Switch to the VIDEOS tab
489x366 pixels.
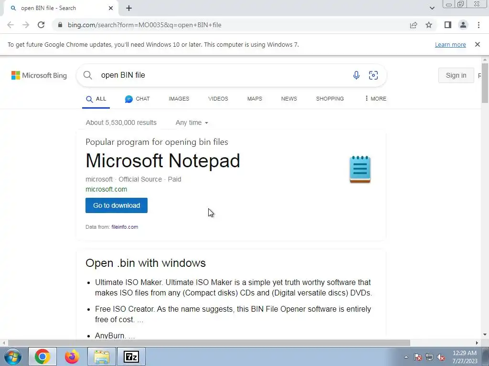coord(218,99)
